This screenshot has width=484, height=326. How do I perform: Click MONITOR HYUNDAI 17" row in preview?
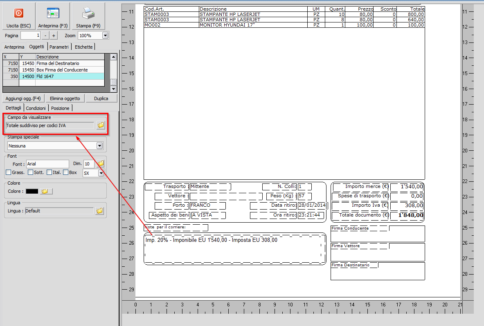284,25
